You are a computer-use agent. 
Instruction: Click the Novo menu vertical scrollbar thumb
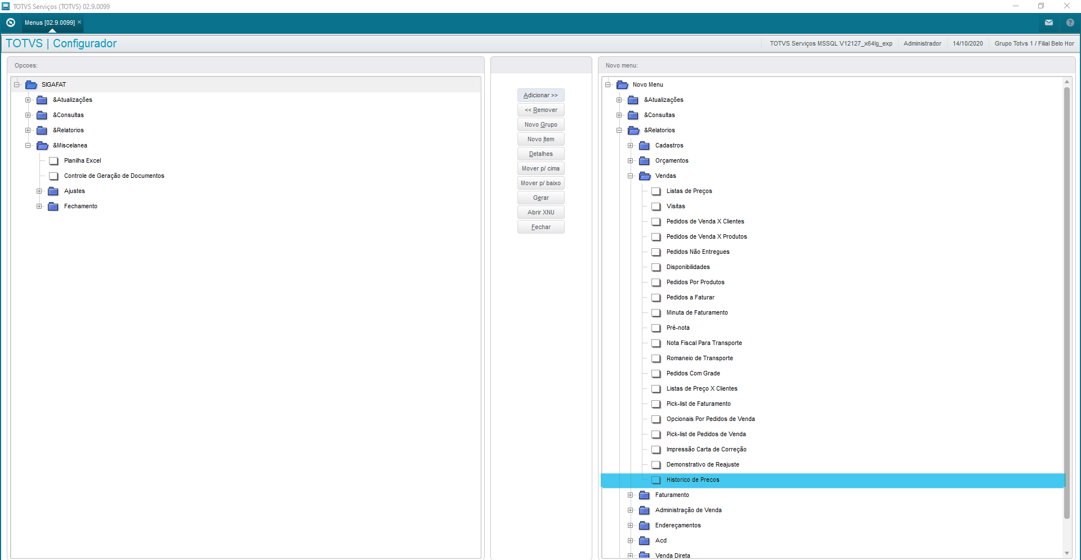[1067, 303]
